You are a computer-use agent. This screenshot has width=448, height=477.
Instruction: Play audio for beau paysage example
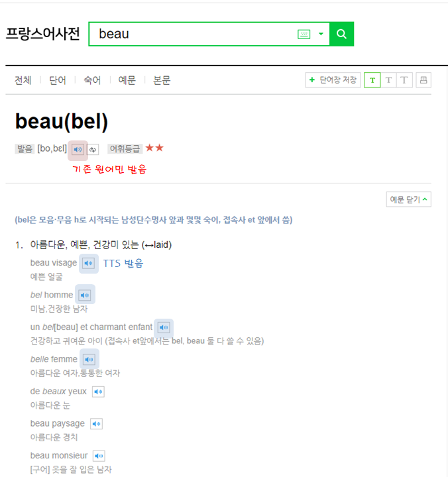pos(97,423)
